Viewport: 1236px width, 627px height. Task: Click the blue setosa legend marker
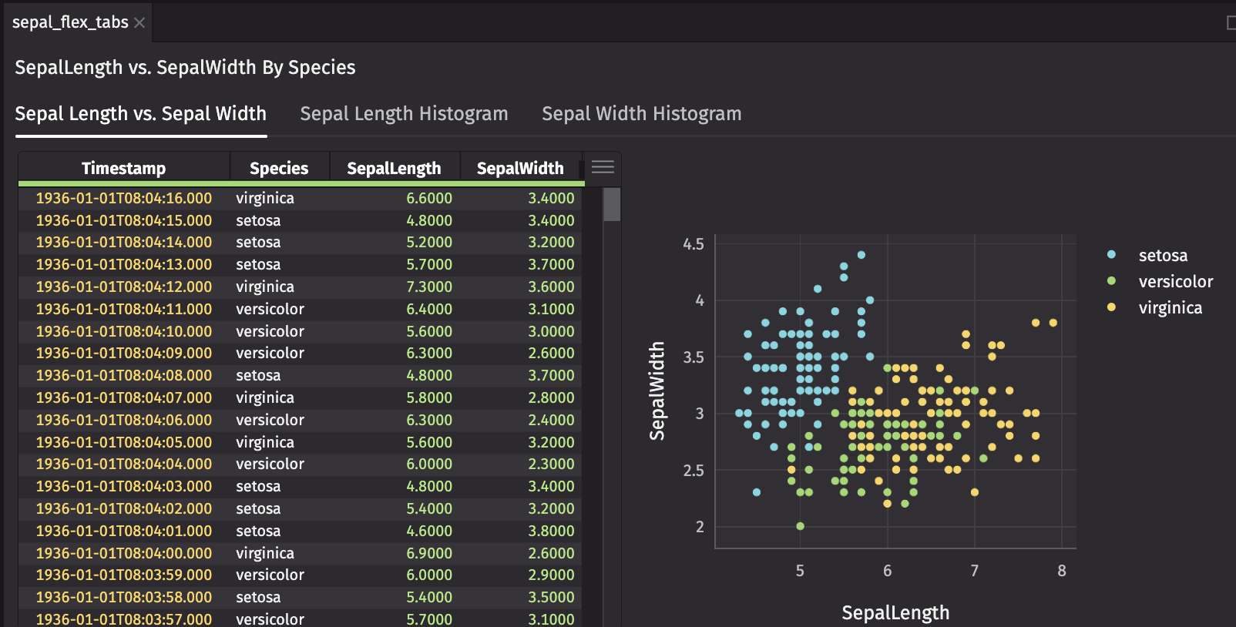pyautogui.click(x=1111, y=255)
